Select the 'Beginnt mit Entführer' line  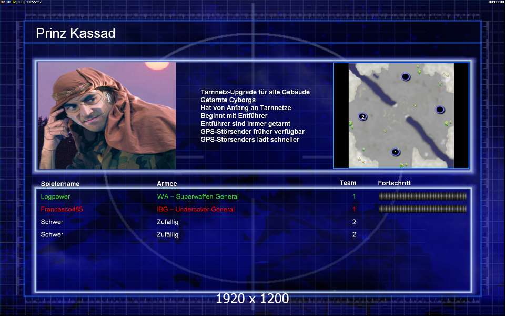234,115
